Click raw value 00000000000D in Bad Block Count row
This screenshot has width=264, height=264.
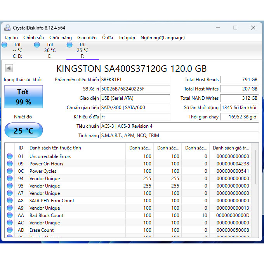click(233, 215)
